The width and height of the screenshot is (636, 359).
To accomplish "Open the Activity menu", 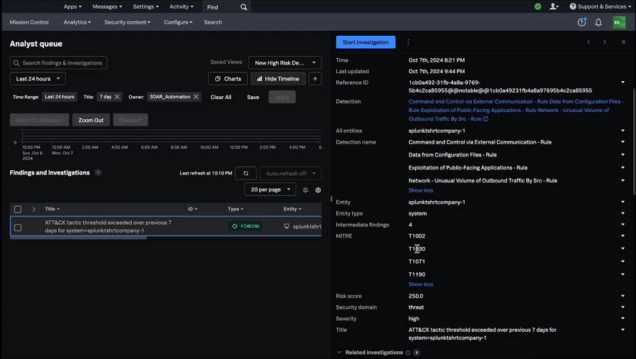I will (x=181, y=6).
